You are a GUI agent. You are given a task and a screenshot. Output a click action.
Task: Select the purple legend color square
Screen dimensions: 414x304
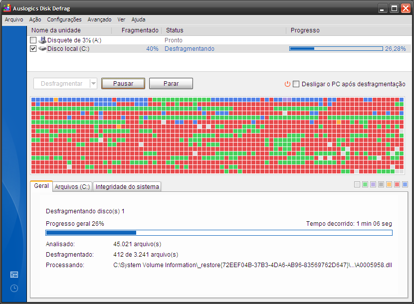373,184
